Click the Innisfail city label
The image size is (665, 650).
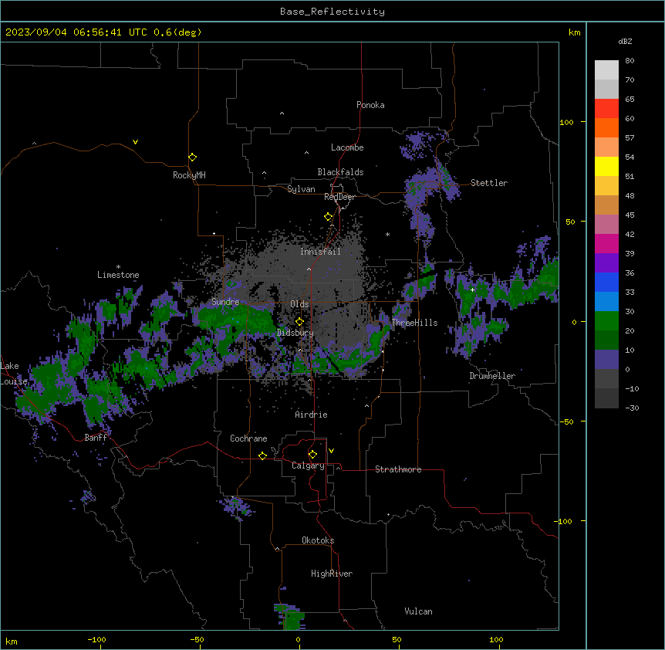[320, 252]
